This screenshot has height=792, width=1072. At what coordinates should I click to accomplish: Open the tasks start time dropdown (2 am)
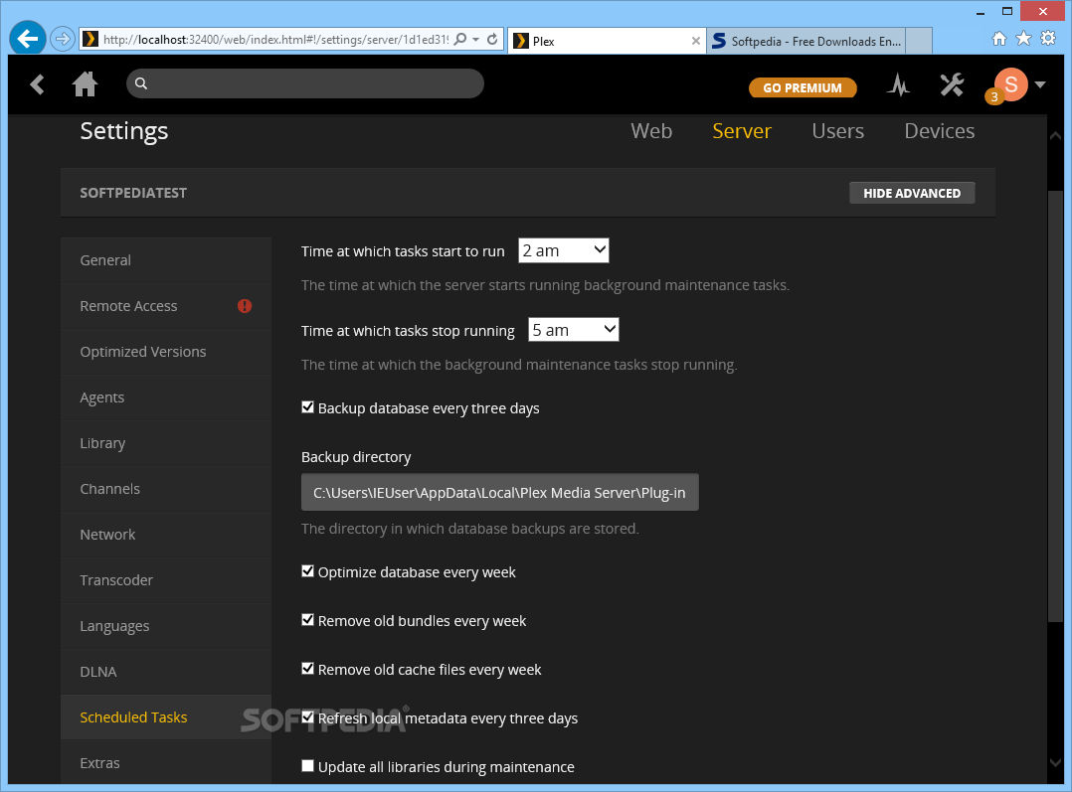pos(563,250)
